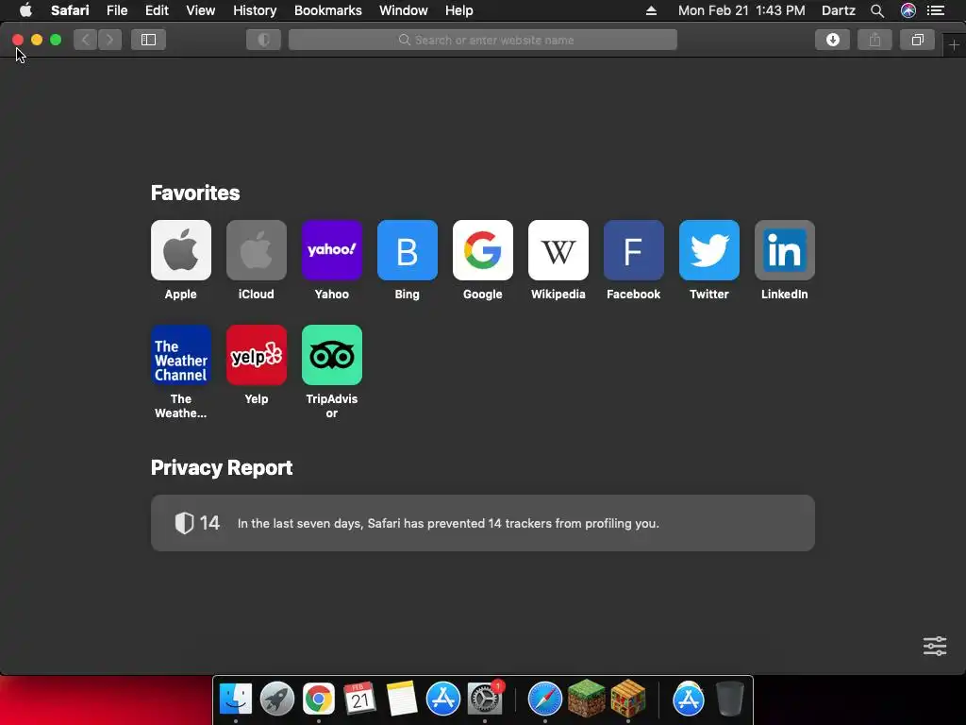Go back with the toolbar arrow
Image resolution: width=966 pixels, height=725 pixels.
point(86,40)
